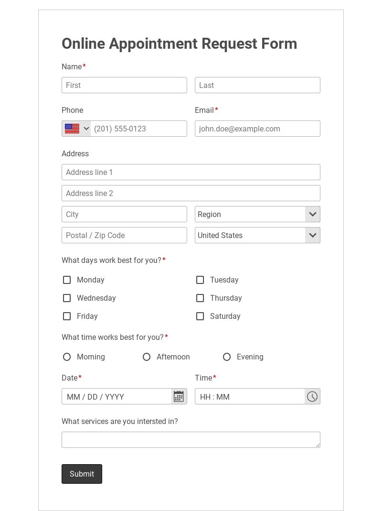
Task: Tick the Thursday checkbox
Action: 200,298
